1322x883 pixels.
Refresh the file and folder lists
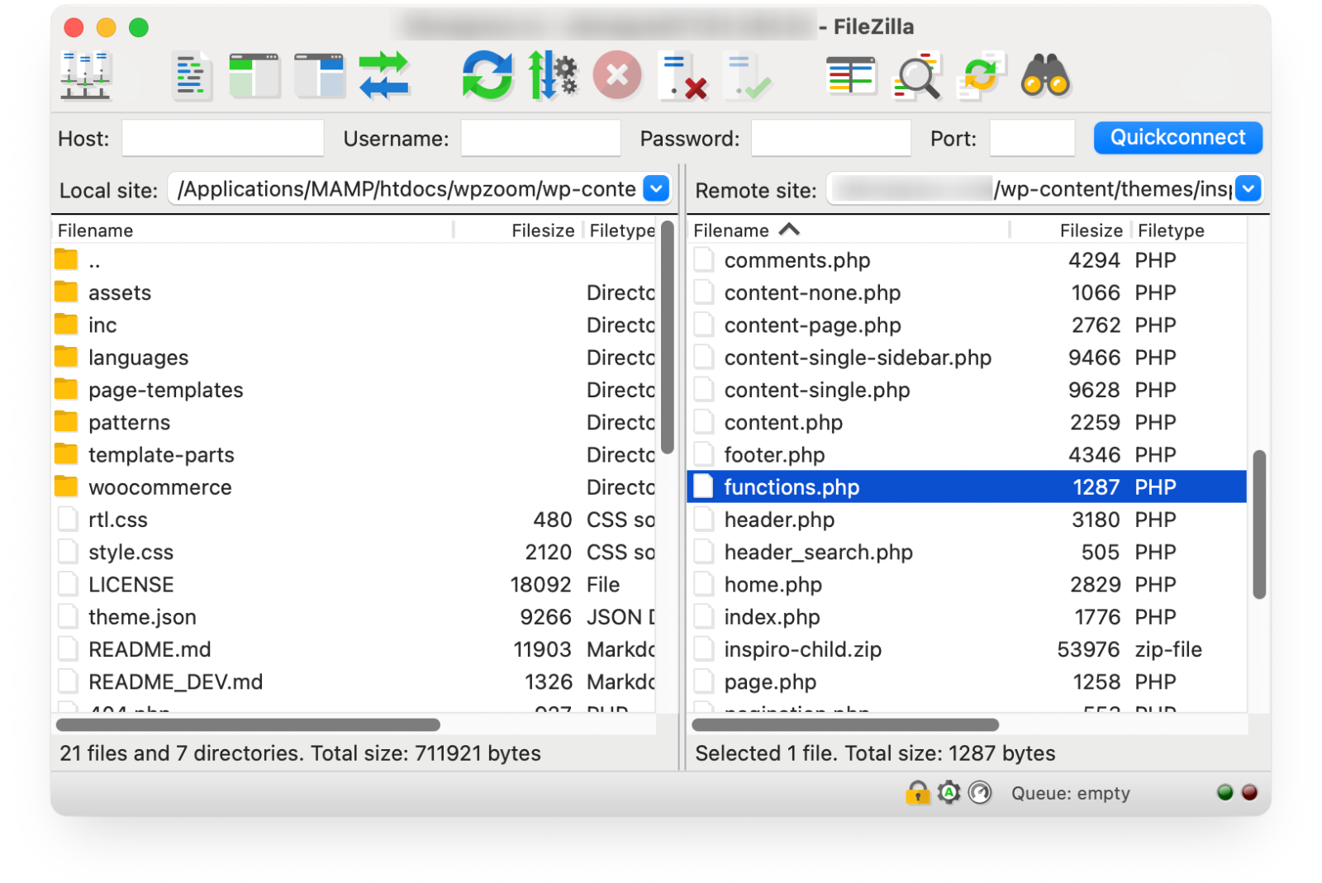(x=487, y=76)
